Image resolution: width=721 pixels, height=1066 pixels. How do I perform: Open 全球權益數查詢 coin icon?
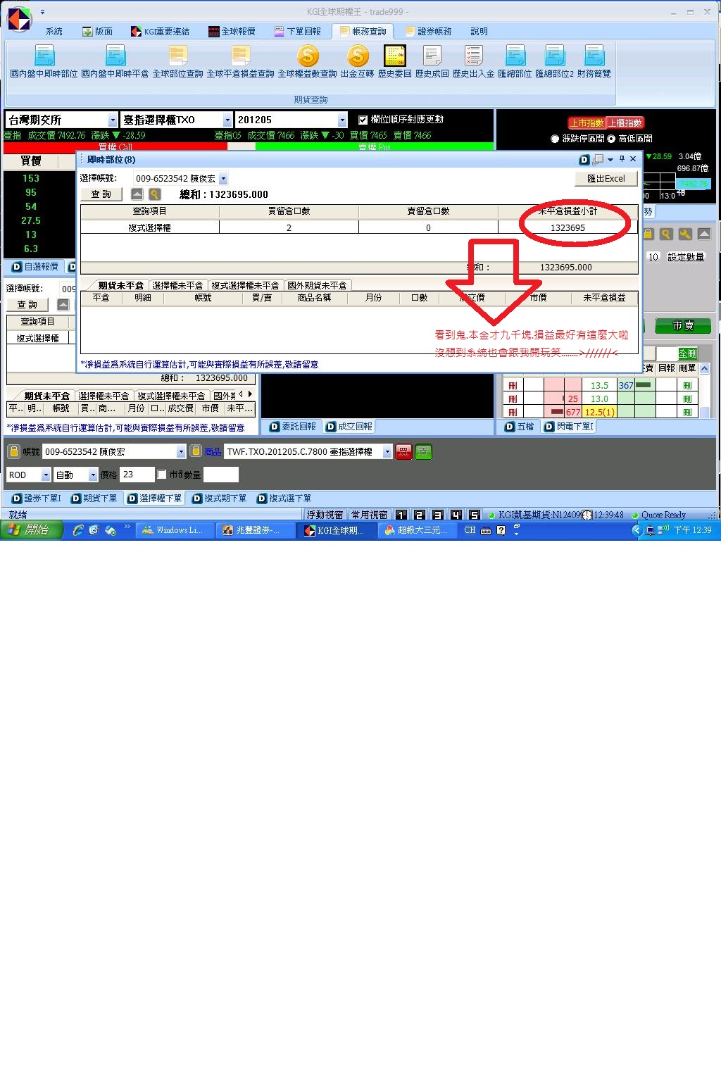308,56
